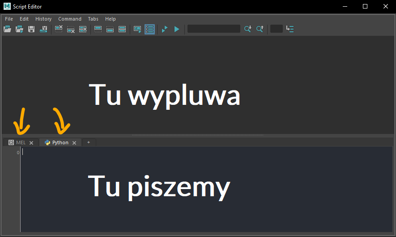
Task: Minimize the Script Editor window
Action: 345,6
